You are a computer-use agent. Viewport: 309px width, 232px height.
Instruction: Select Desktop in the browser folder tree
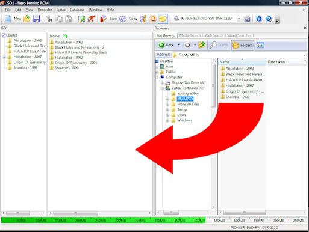pyautogui.click(x=166, y=61)
